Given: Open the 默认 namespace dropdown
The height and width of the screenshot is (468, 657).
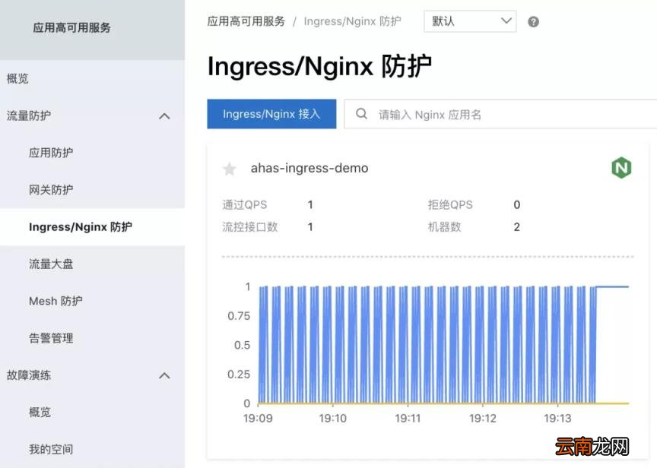Looking at the screenshot, I should coord(470,21).
